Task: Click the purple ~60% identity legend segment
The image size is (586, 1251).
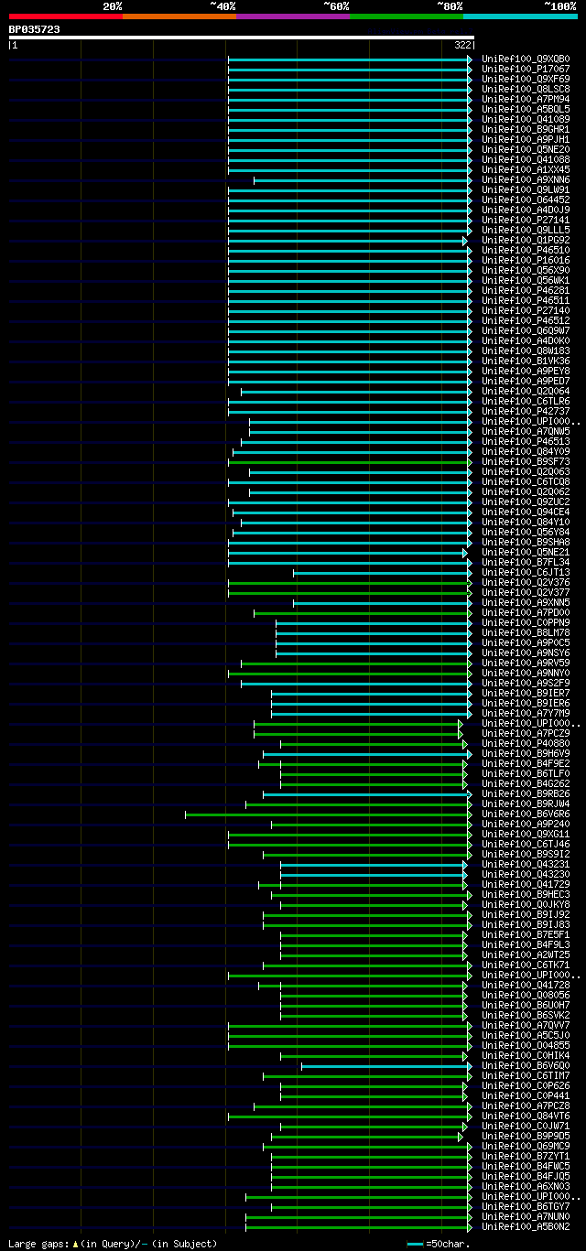Action: (293, 16)
